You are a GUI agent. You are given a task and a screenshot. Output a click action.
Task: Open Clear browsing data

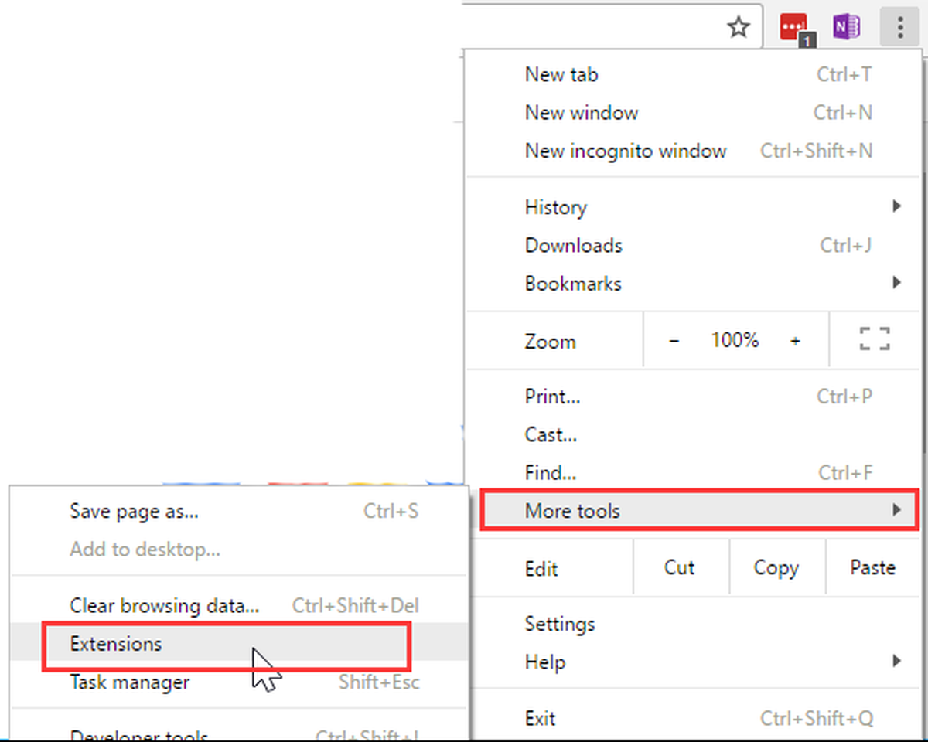[239, 606]
